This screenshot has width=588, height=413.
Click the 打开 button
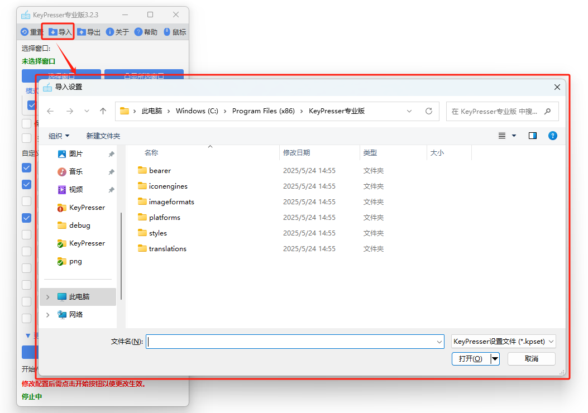click(471, 359)
